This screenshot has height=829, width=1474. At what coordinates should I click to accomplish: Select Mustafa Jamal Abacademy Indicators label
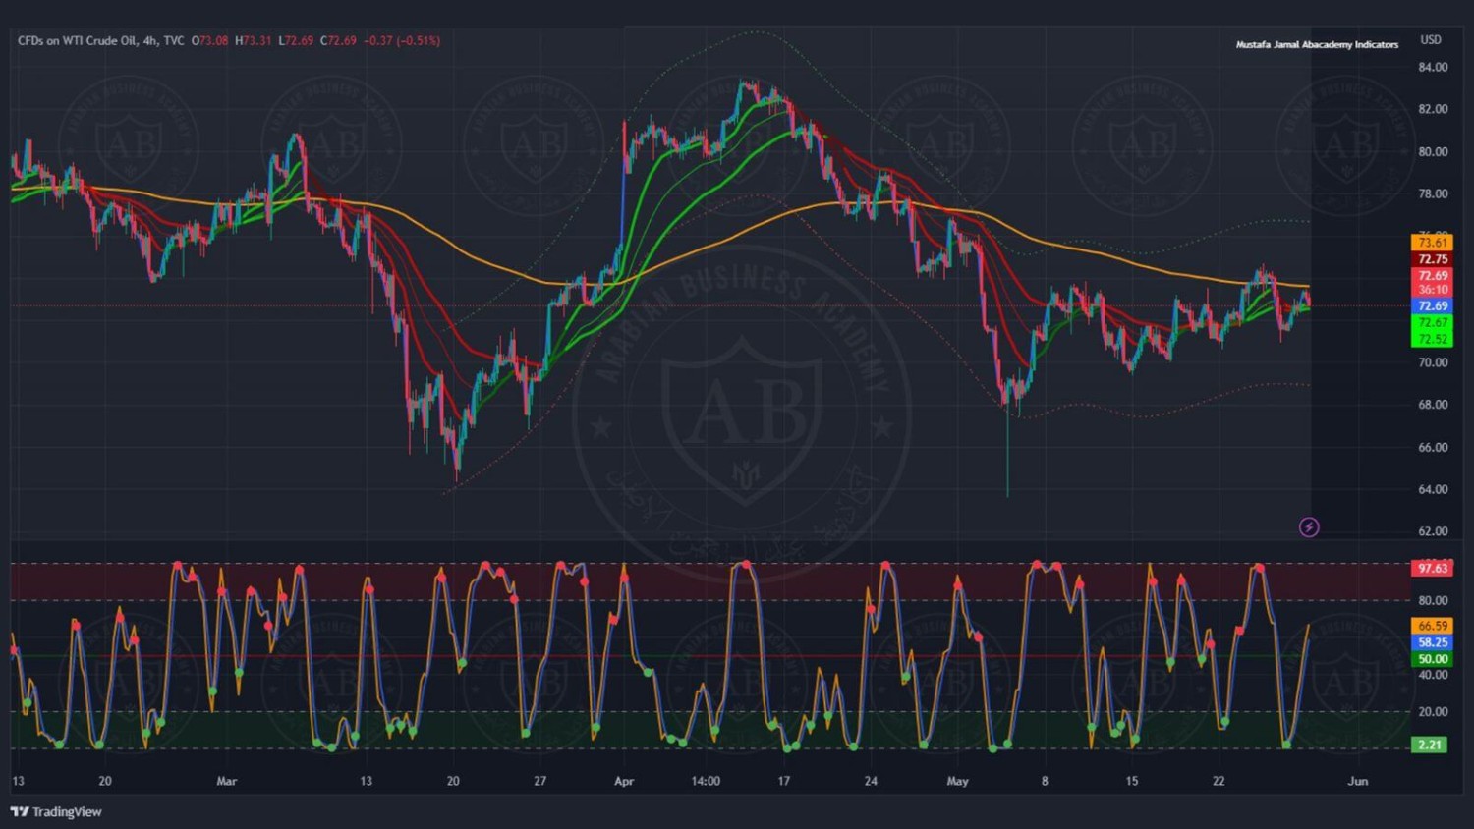pos(1317,45)
